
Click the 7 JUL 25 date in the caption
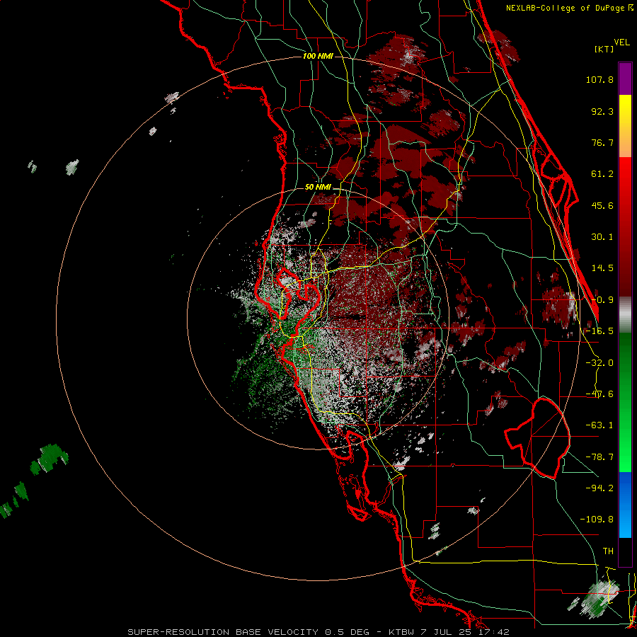click(x=446, y=632)
